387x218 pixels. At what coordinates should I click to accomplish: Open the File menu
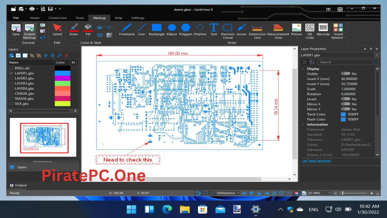pos(16,18)
